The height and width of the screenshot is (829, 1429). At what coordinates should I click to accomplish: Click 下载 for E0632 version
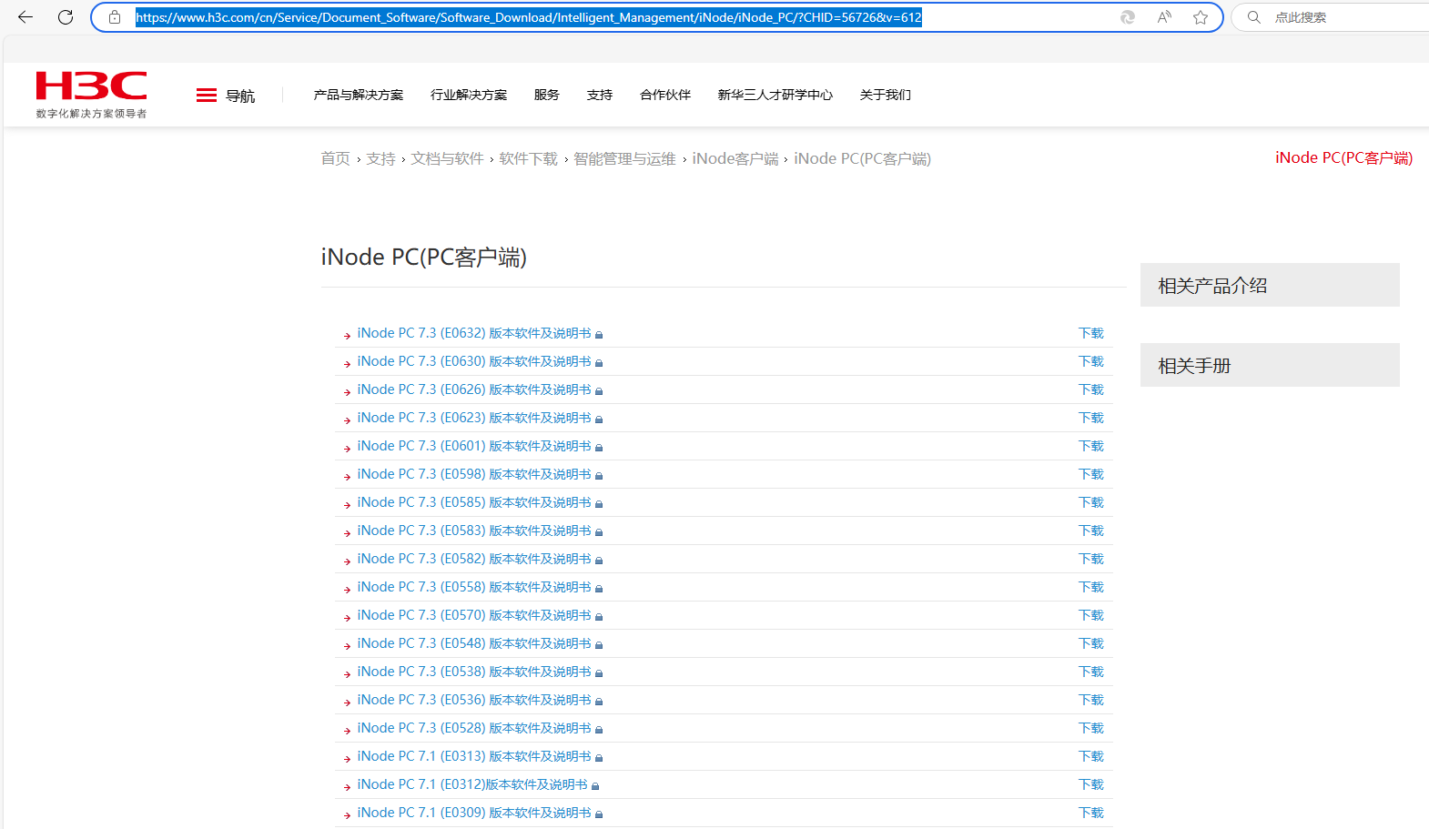click(1091, 333)
